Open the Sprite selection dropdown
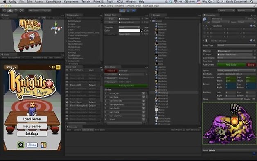 (237, 70)
